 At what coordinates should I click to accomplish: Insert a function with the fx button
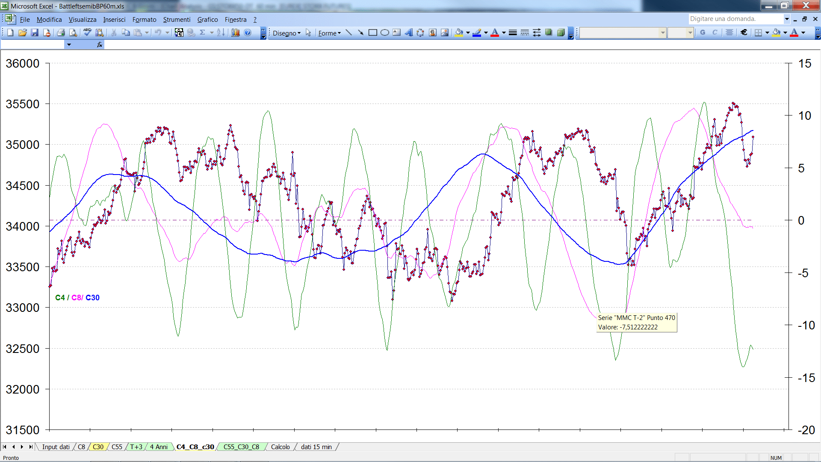99,44
